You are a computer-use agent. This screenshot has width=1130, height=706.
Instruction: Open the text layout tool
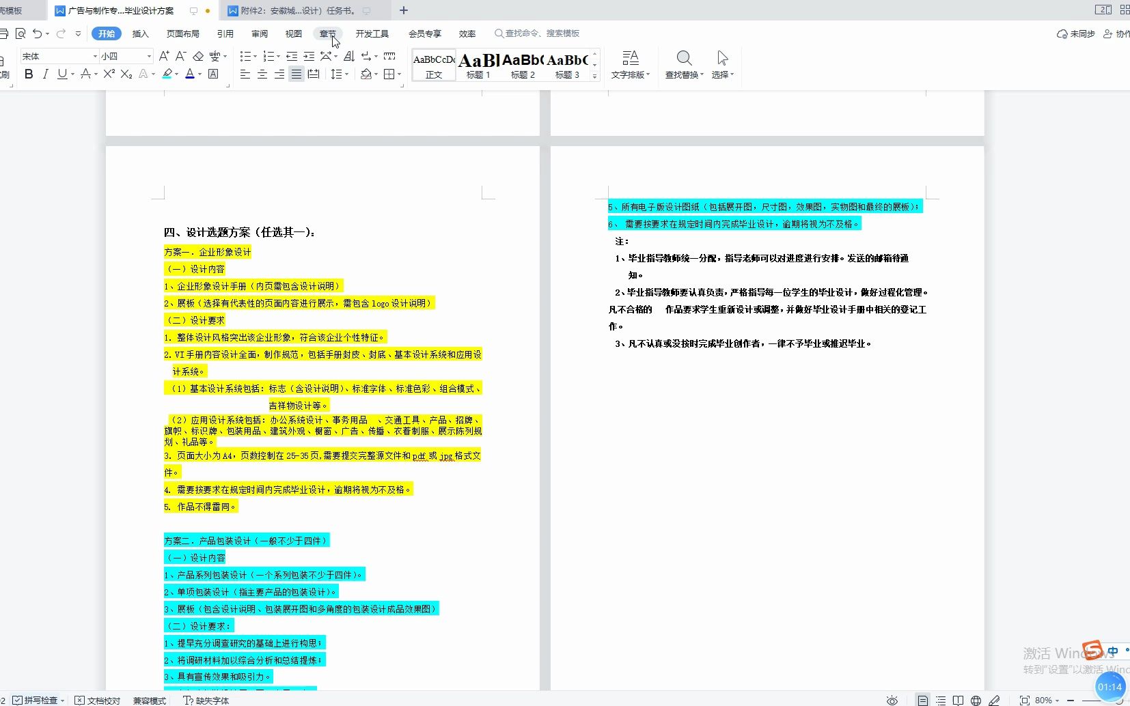(631, 64)
